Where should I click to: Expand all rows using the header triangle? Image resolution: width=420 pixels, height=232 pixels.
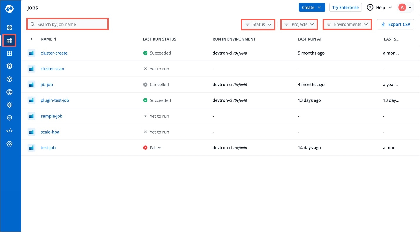click(31, 39)
